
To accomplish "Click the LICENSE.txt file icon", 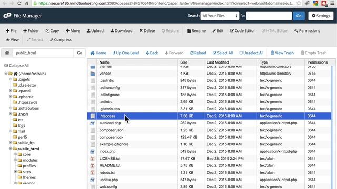I will [93, 159].
